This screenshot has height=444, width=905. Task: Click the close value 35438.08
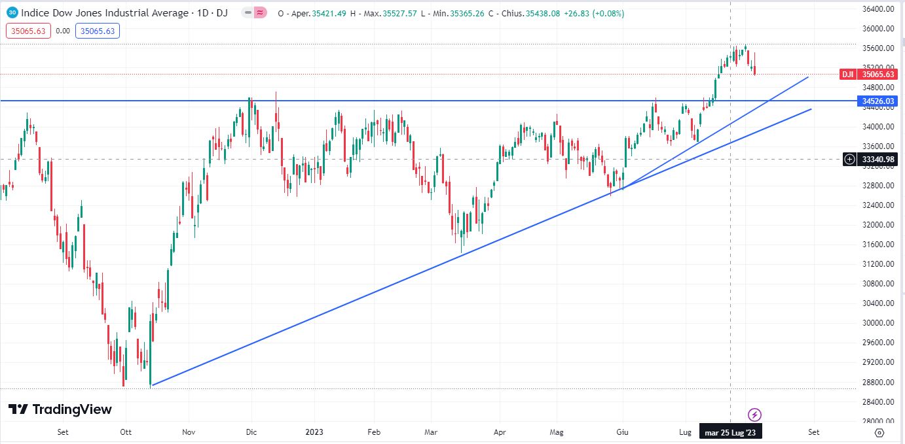click(542, 13)
